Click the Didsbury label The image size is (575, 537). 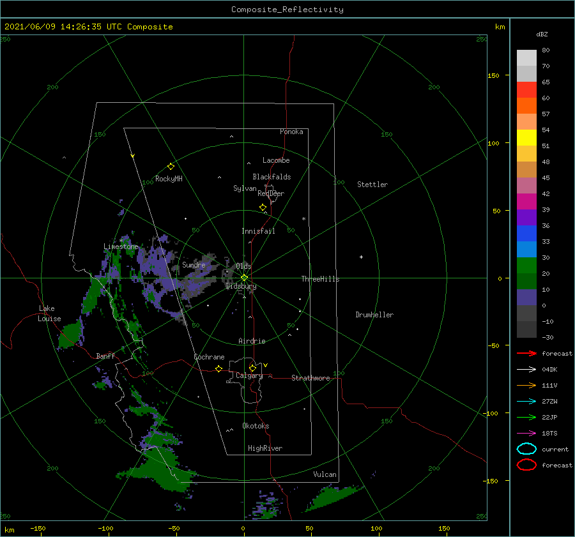pos(241,286)
